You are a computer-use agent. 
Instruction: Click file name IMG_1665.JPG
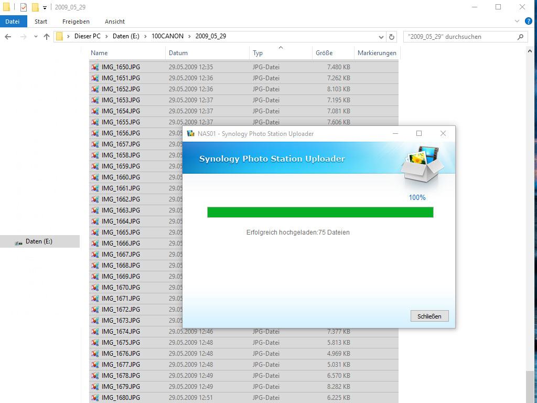pos(121,232)
